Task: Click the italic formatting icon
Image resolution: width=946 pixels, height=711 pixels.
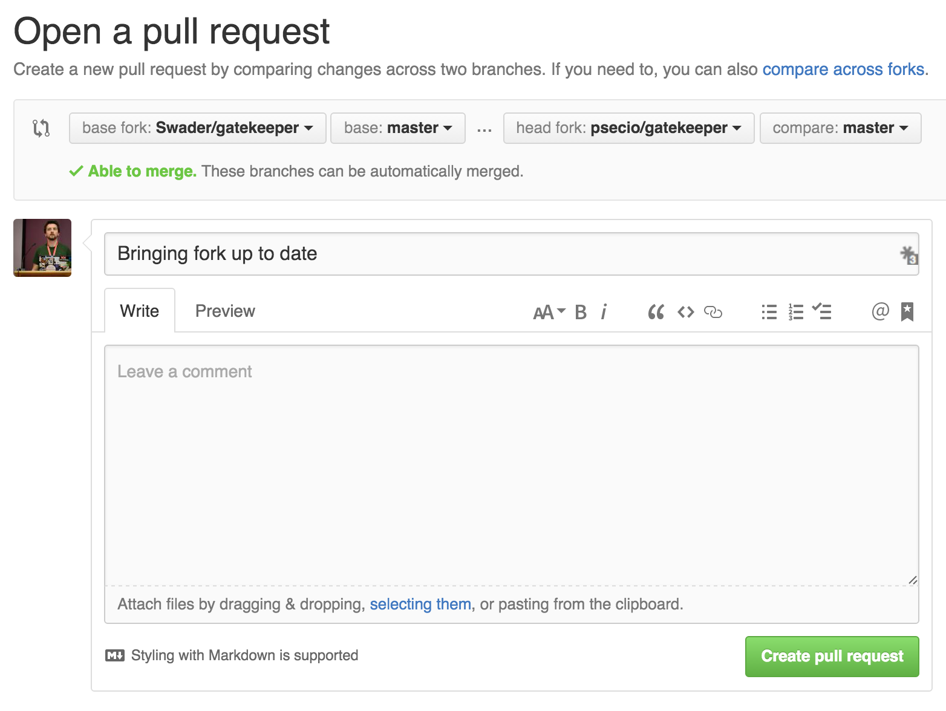Action: 604,312
